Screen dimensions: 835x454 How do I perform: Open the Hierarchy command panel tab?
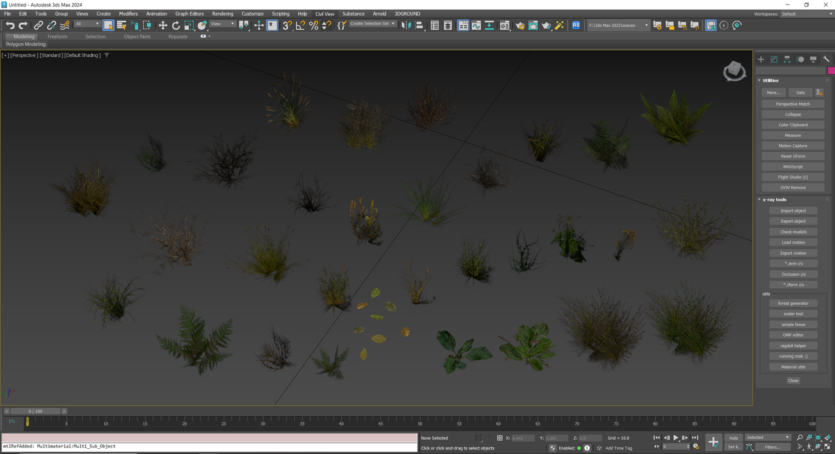point(787,59)
